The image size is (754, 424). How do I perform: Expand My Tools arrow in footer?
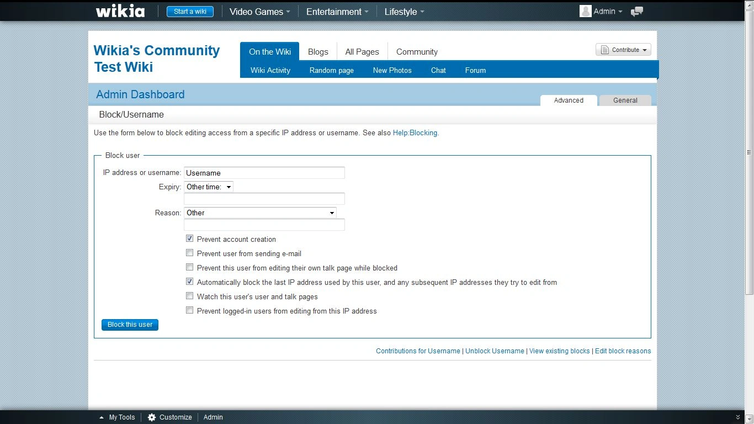(x=102, y=417)
